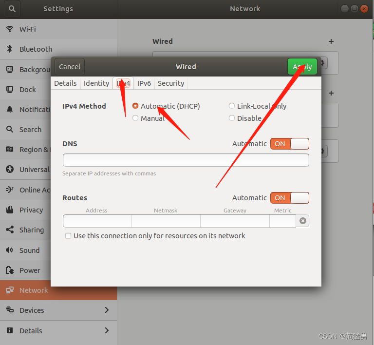Image resolution: width=374 pixels, height=345 pixels.
Task: Toggle the DNS Automatic switch
Action: [x=290, y=144]
